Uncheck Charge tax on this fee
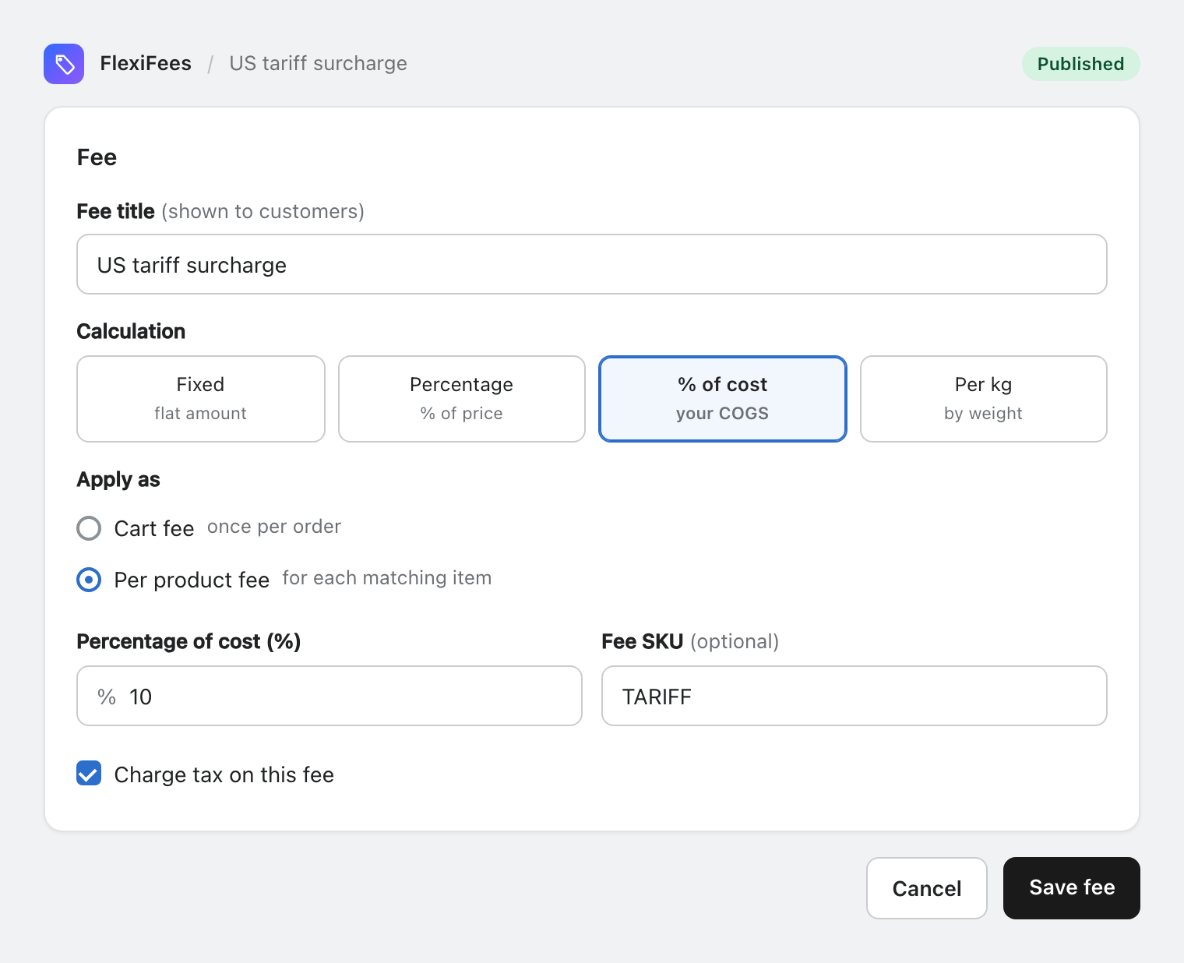Screen dimensions: 1184x963 pyautogui.click(x=89, y=773)
